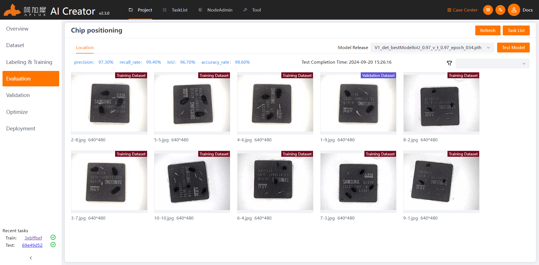The width and height of the screenshot is (539, 265).
Task: Click the Test Model button
Action: [513, 48]
